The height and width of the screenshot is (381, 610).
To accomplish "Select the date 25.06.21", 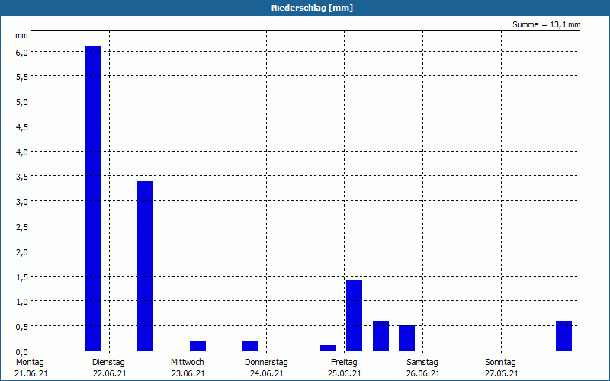I will click(345, 373).
